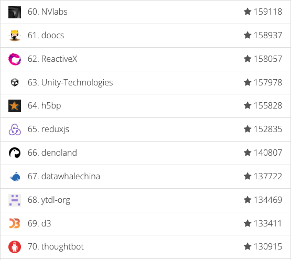Click the star next to 133411
This screenshot has height=260, width=291.
247,223
